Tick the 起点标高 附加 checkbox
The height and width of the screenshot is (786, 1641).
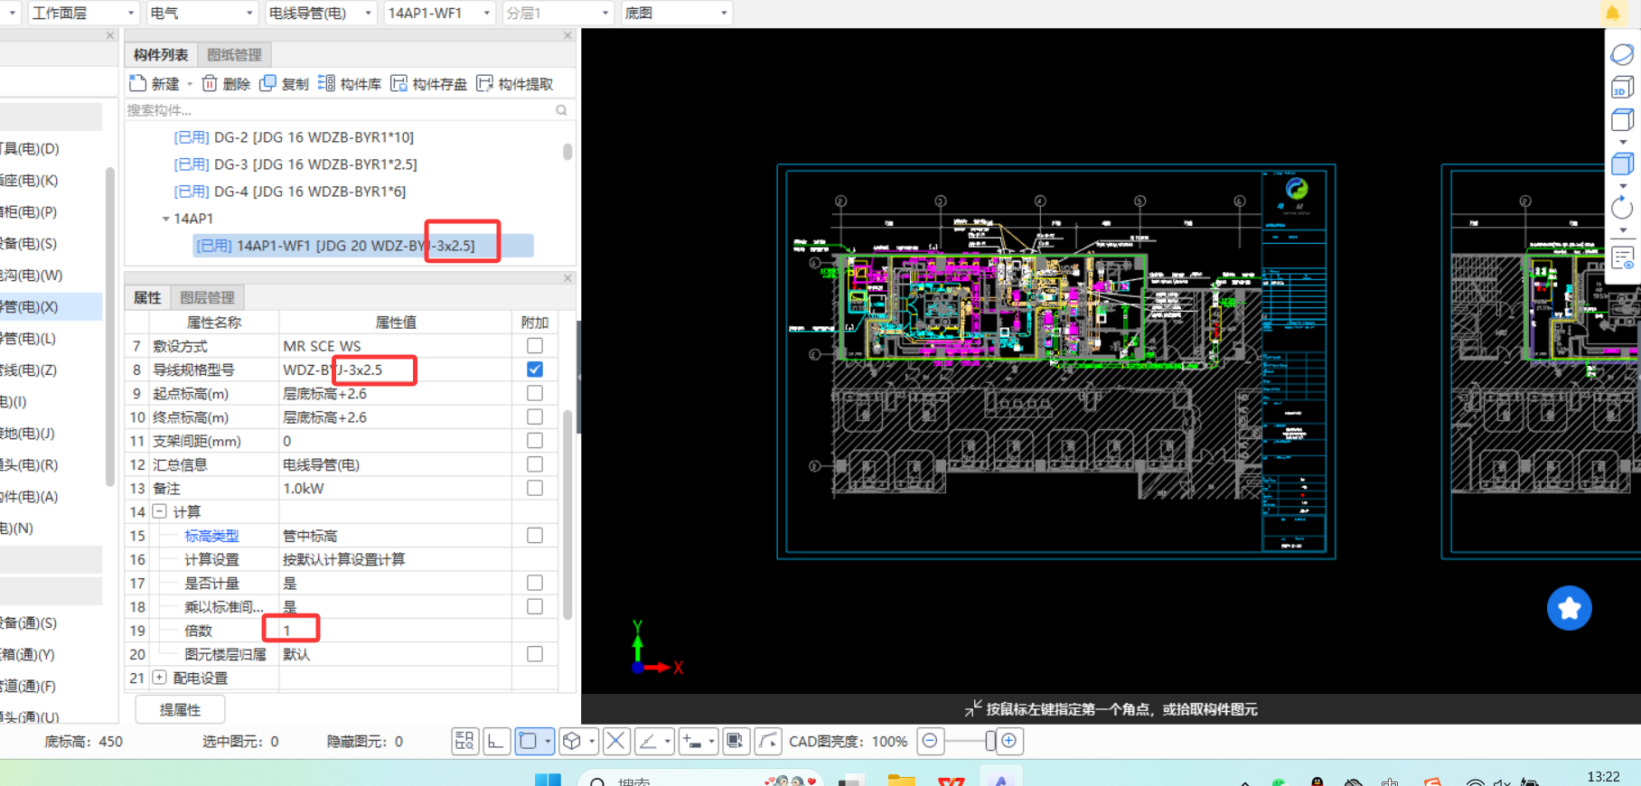[x=535, y=393]
